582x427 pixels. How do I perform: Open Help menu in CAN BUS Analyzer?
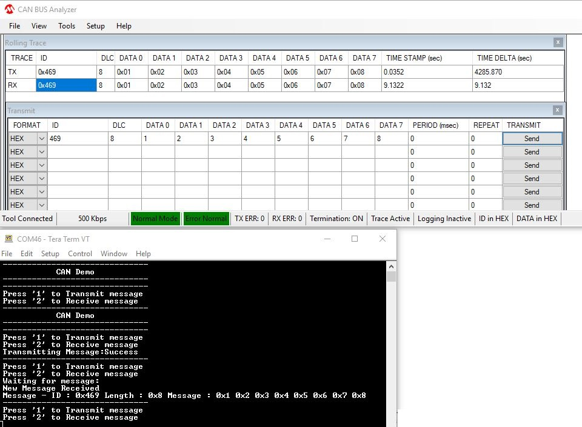pyautogui.click(x=124, y=26)
